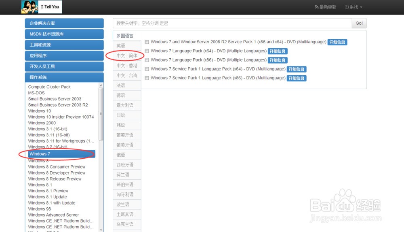Expand the 开发人员工具 panel
Image resolution: width=404 pixels, height=232 pixels.
(x=64, y=66)
